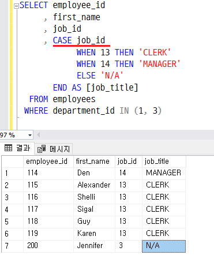Click the CLERK cell in Shelli's row
Screen dimensions: 214x255
164,197
